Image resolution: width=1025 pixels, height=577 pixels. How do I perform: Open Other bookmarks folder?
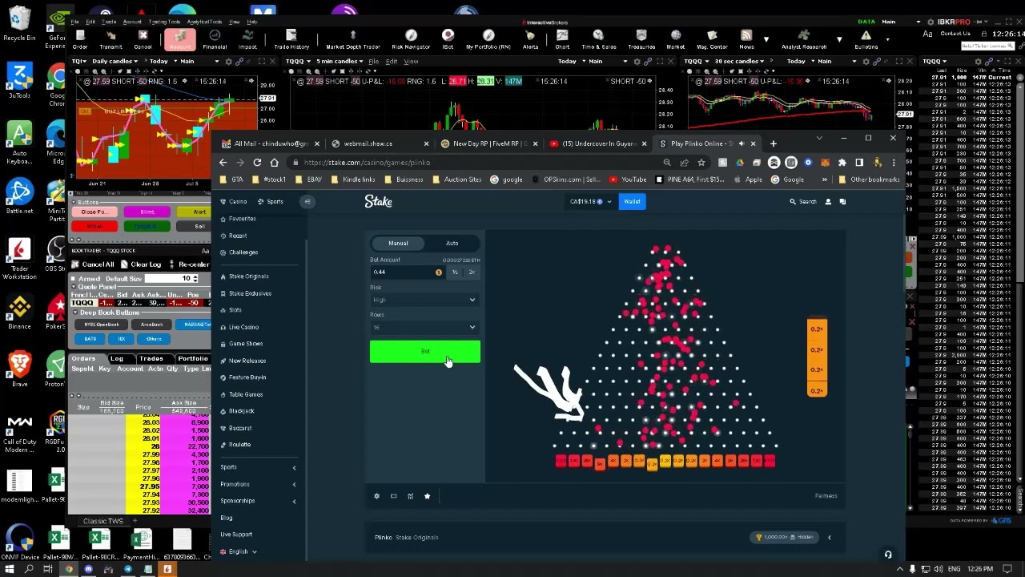click(869, 180)
